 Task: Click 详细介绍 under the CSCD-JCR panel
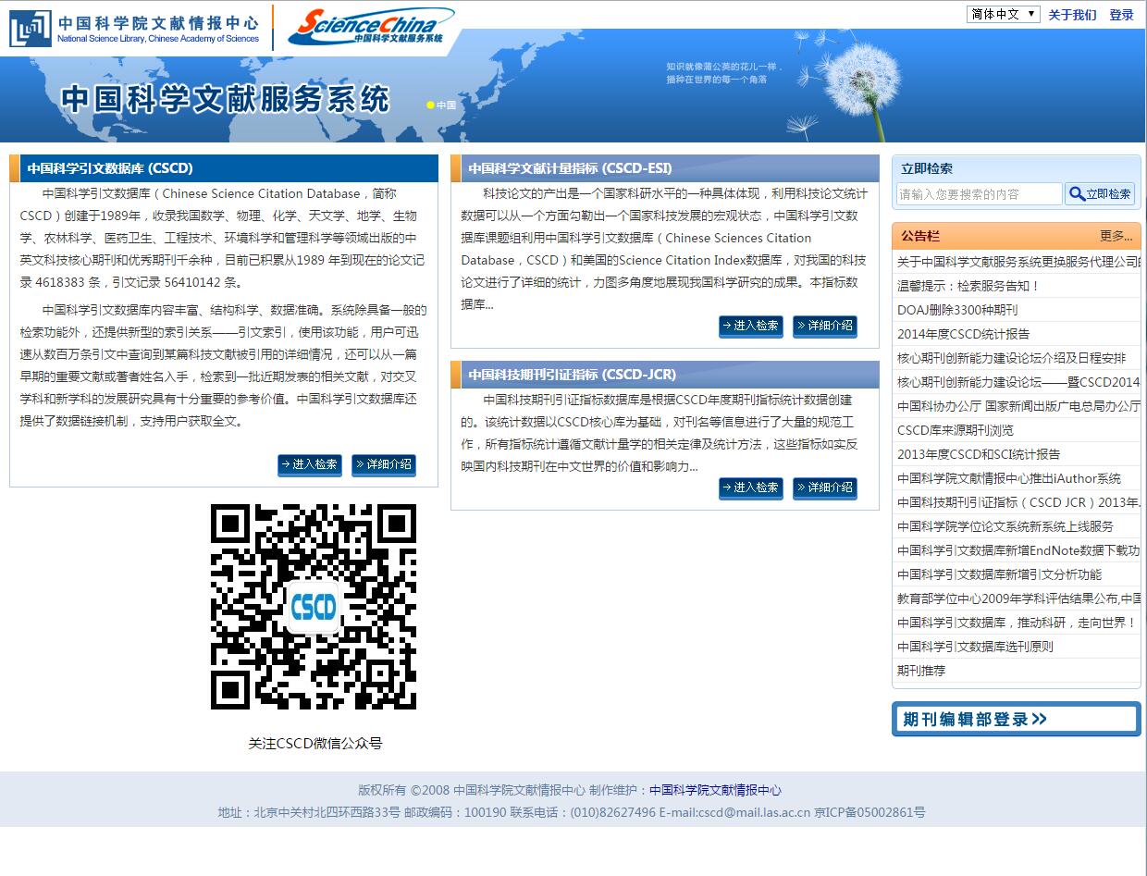825,487
